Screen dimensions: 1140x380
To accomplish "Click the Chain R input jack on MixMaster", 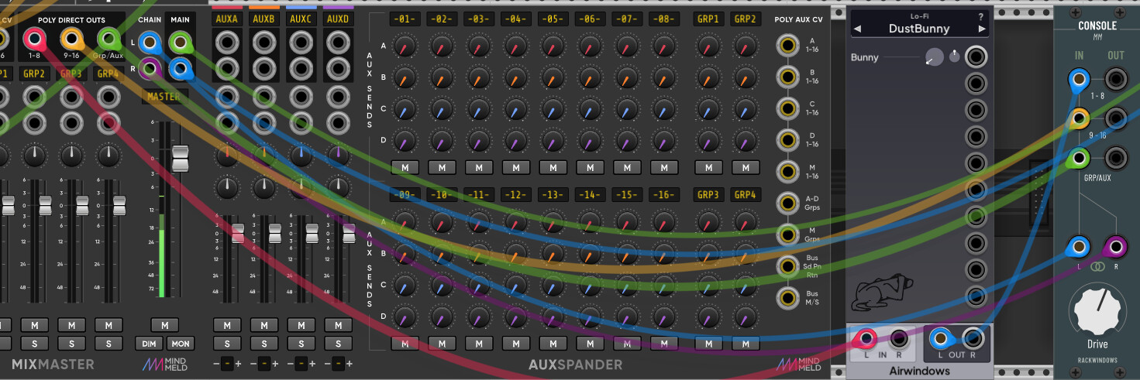I will (x=151, y=69).
